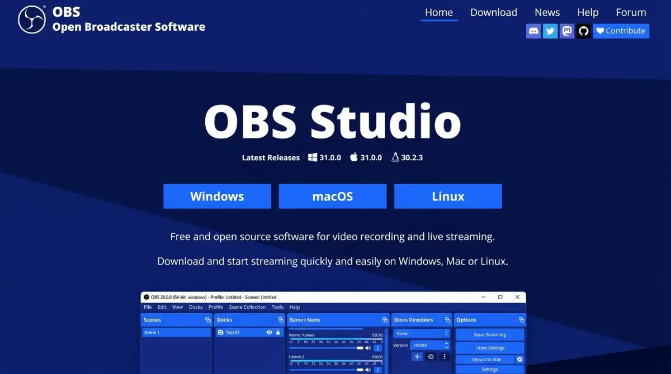Viewport: 671px width, 374px height.
Task: Open the Scene Collection menu
Action: click(247, 307)
